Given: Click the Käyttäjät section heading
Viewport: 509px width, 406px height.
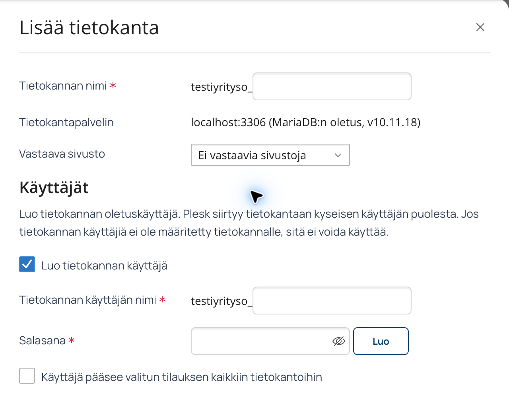Looking at the screenshot, I should click(54, 187).
